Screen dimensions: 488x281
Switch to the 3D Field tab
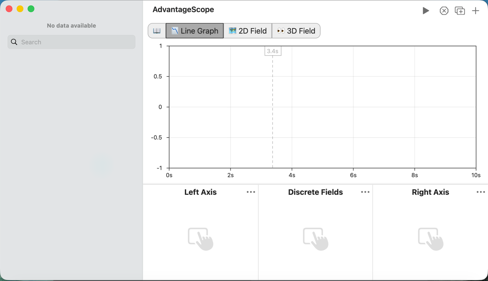[296, 31]
